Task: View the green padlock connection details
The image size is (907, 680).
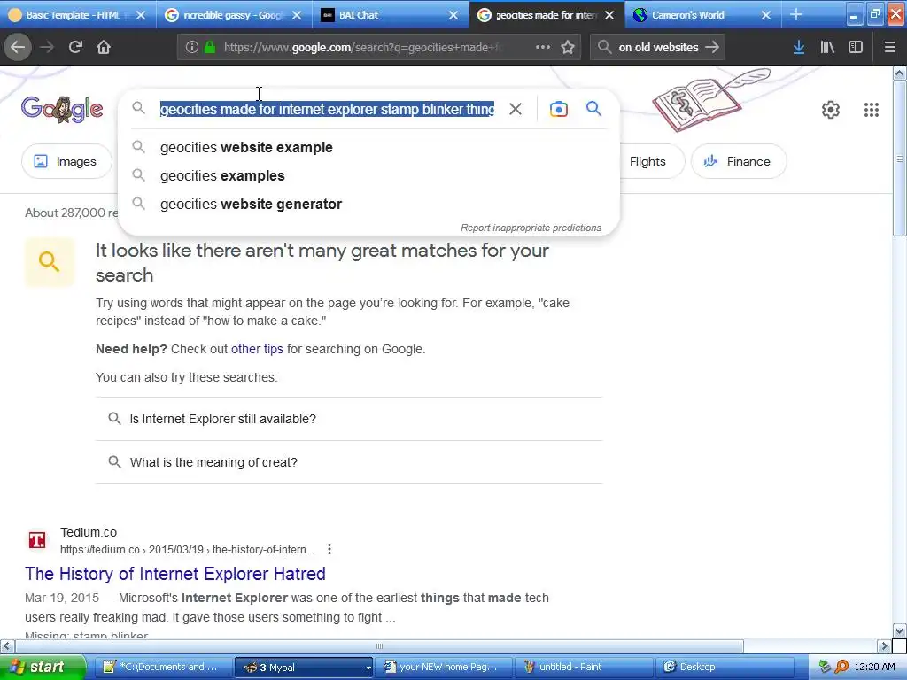Action: (210, 47)
